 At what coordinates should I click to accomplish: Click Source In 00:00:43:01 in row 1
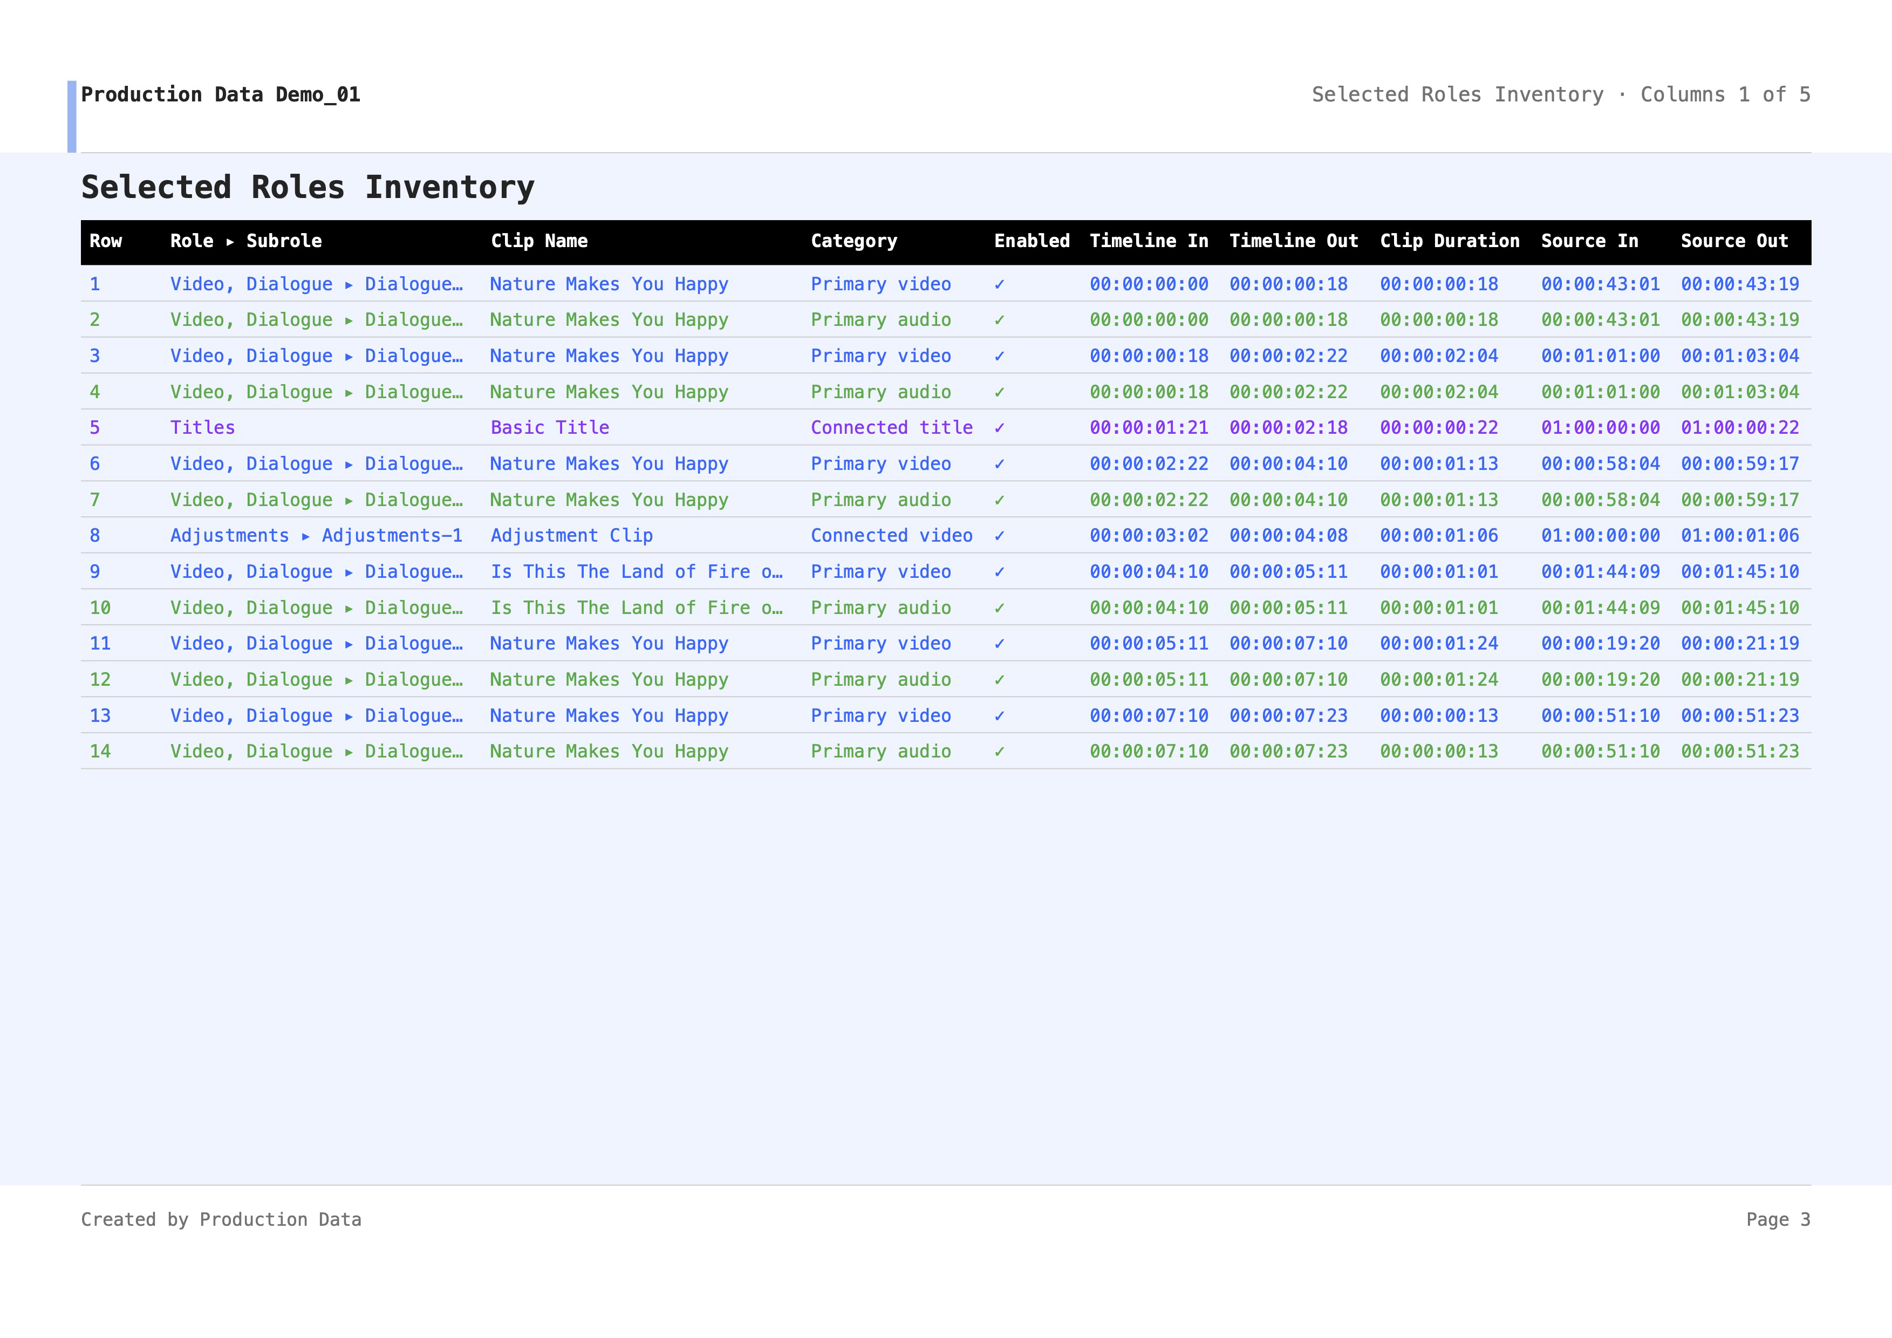[1600, 284]
